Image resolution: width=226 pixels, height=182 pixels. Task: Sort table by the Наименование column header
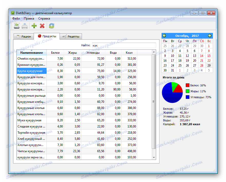click(32, 52)
